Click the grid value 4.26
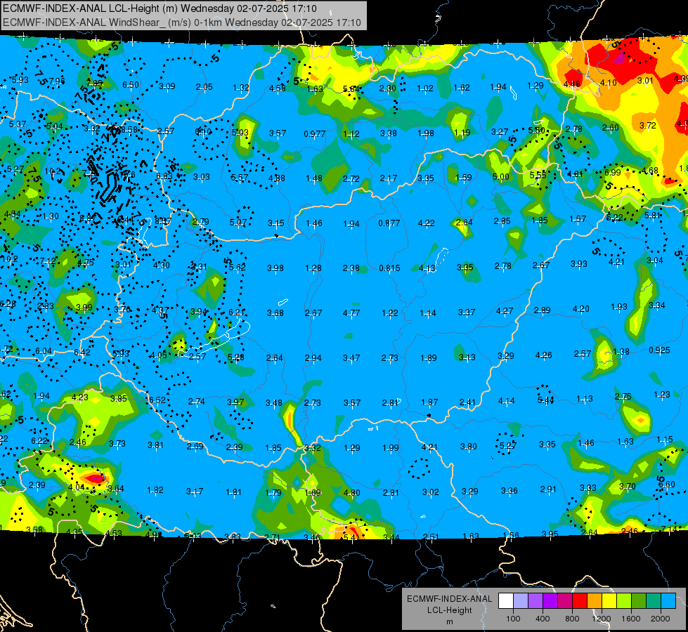 544,355
